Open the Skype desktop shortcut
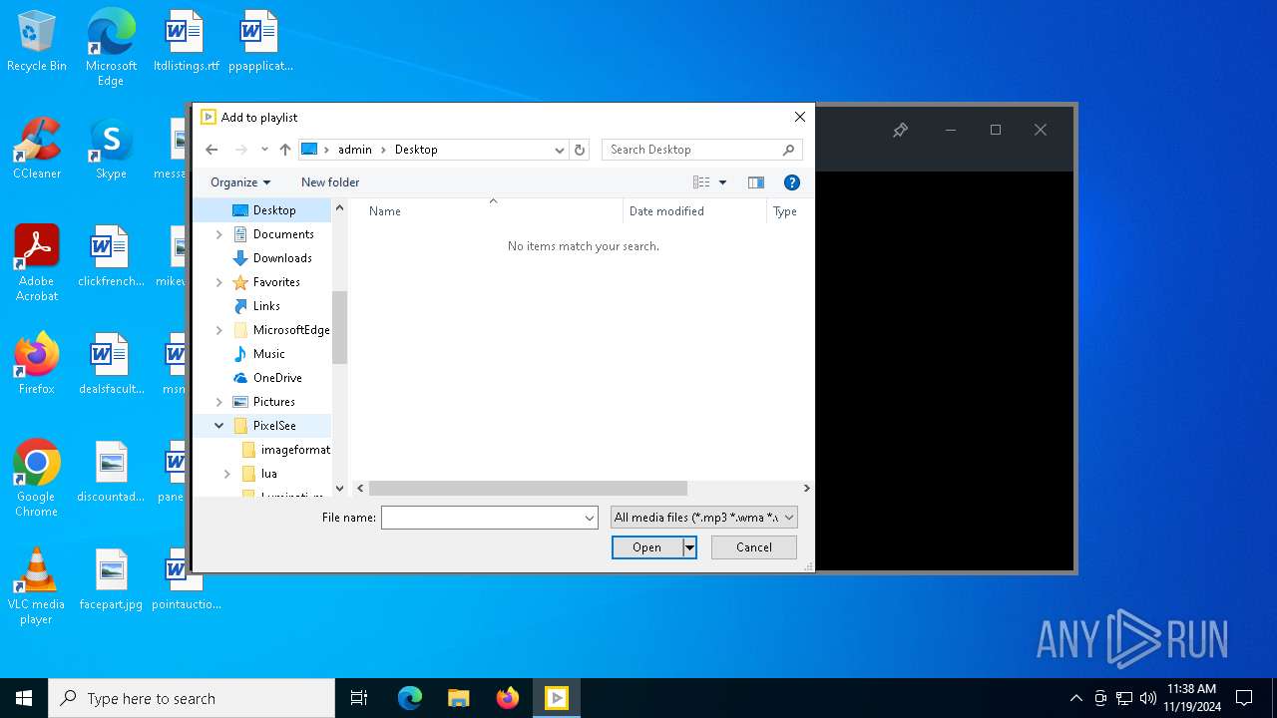Image resolution: width=1277 pixels, height=718 pixels. [111, 148]
